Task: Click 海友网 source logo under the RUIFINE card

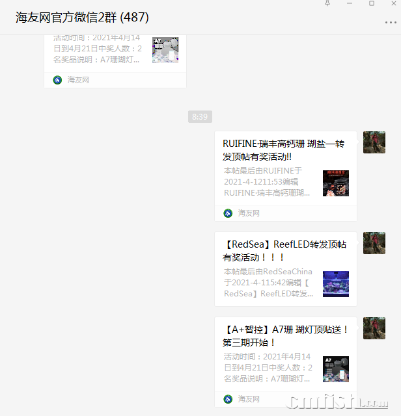Action: (x=228, y=213)
